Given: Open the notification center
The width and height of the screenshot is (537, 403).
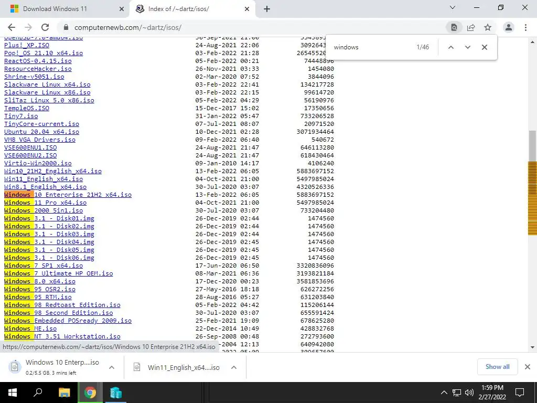Looking at the screenshot, I should (520, 393).
